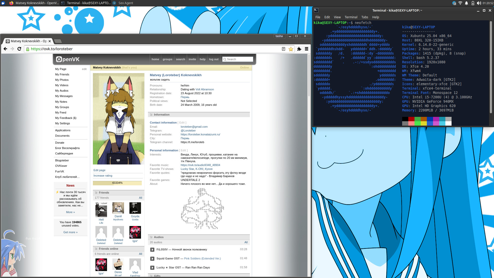
Task: Open the OpenVK groups nav item
Action: pos(167,59)
